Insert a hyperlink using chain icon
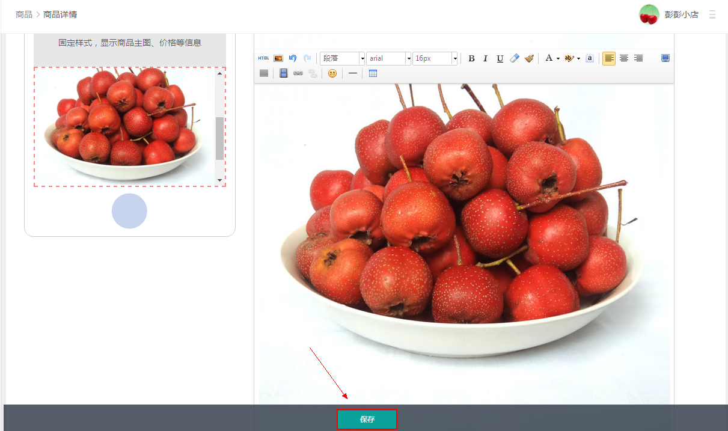Screen dimensions: 728x431 coord(298,73)
